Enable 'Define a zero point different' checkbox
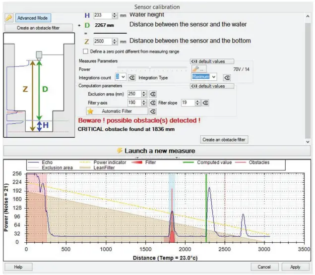This screenshot has height=275, width=315. coord(86,51)
